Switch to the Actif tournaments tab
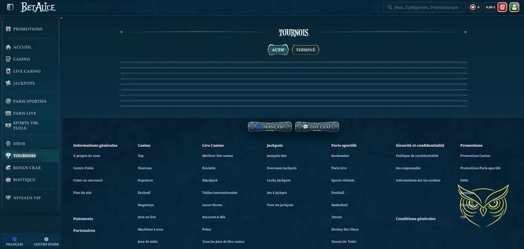524x249 pixels. point(278,50)
